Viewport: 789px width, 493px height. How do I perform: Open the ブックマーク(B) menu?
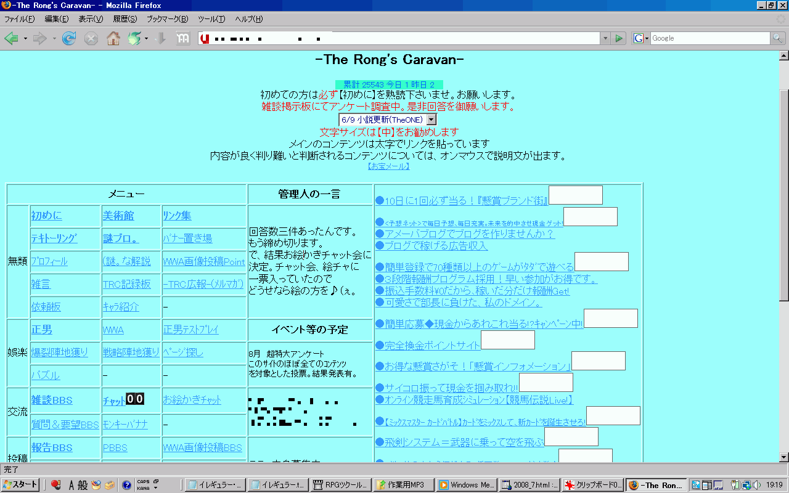(x=167, y=19)
